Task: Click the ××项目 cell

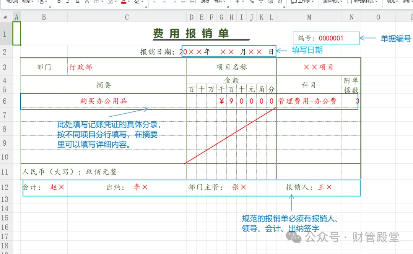Action: pyautogui.click(x=319, y=67)
